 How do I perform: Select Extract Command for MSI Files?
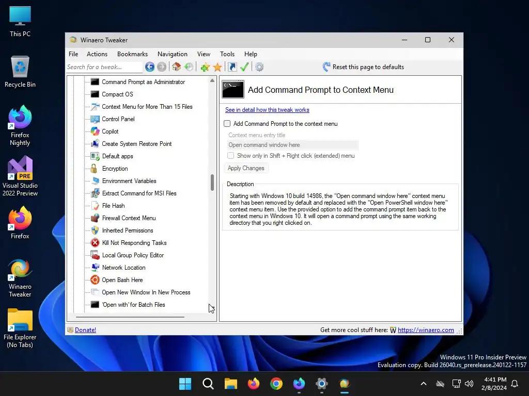(x=139, y=193)
